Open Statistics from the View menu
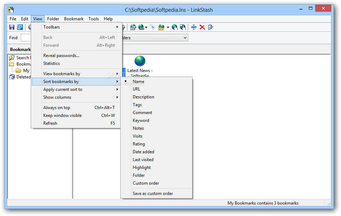Viewport: 341px width, 216px height. (77, 63)
